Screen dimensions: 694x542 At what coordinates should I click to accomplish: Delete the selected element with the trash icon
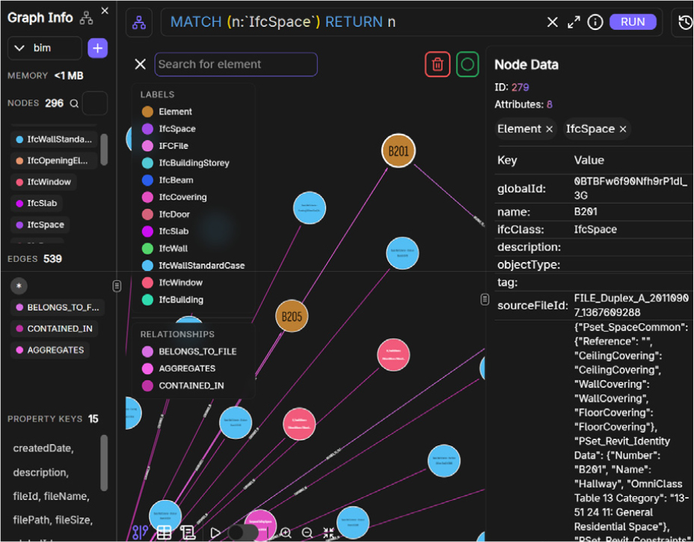click(x=437, y=64)
